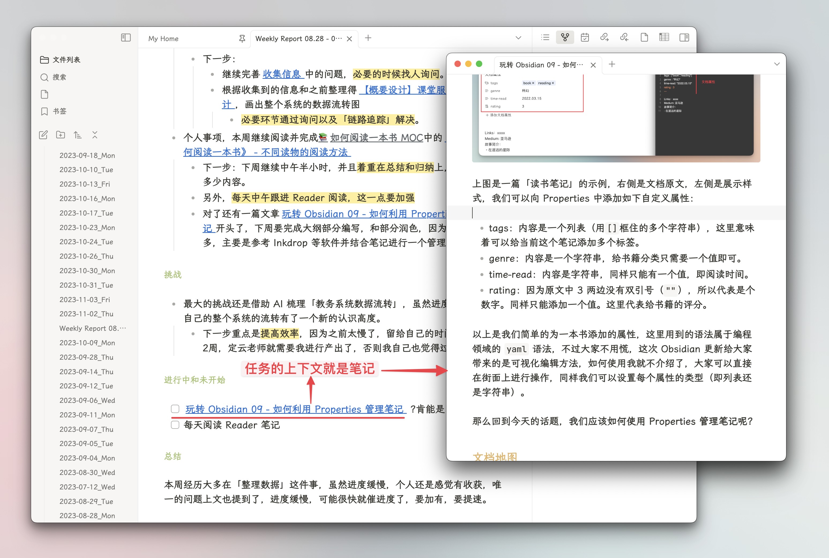Image resolution: width=829 pixels, height=558 pixels.
Task: Open the table icon in the top-right toolbar
Action: click(x=664, y=37)
